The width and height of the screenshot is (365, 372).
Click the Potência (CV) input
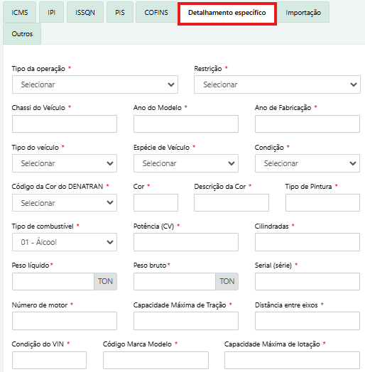(x=186, y=242)
